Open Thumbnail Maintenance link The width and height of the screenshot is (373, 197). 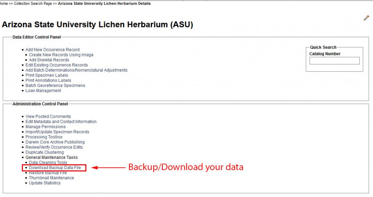51,178
